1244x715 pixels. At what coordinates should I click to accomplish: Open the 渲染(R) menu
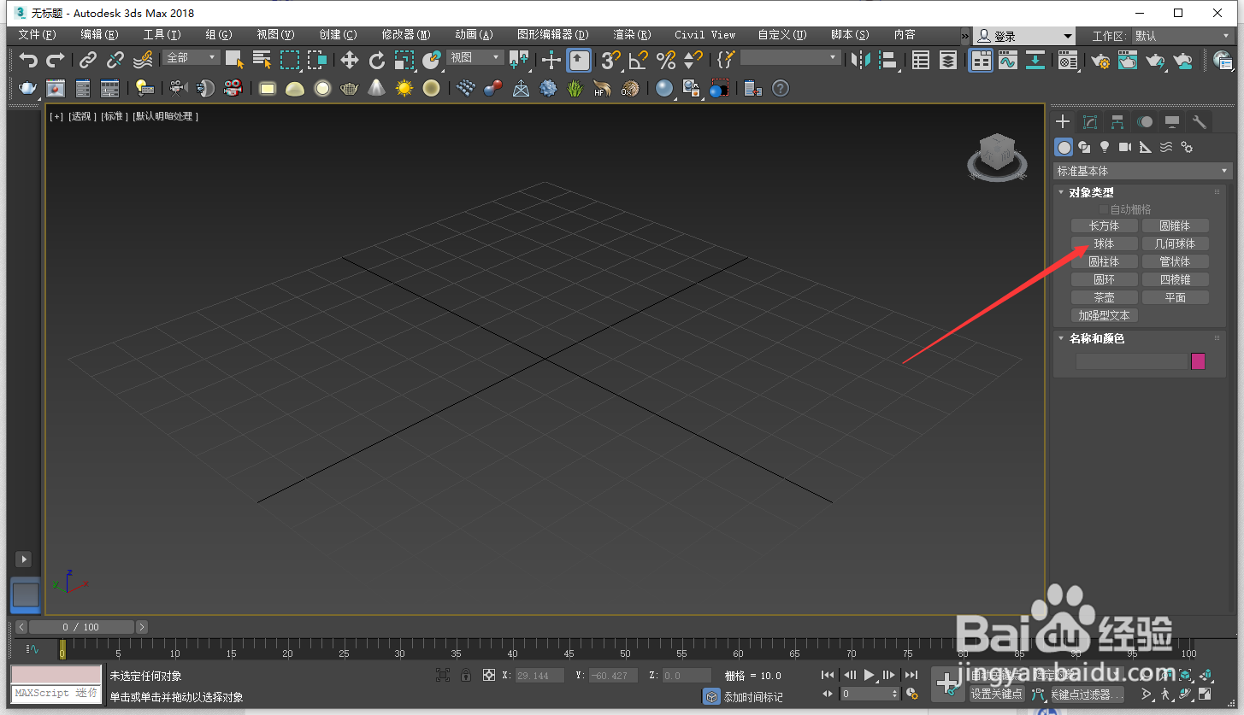(632, 35)
